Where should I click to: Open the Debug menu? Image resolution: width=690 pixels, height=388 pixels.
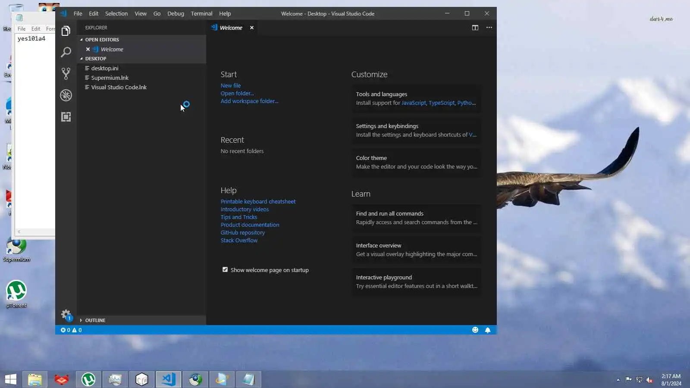(x=176, y=13)
